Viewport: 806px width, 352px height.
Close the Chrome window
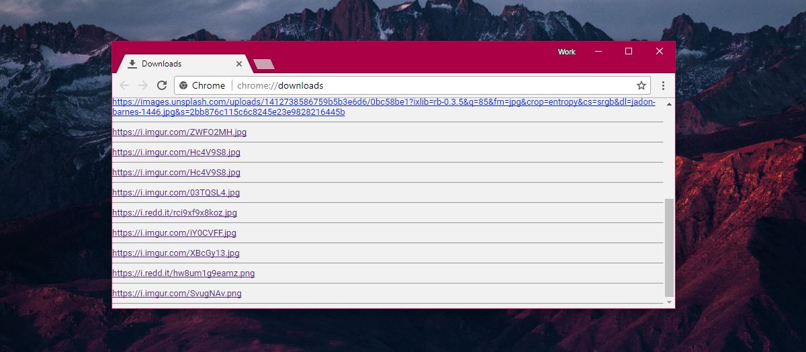tap(660, 51)
